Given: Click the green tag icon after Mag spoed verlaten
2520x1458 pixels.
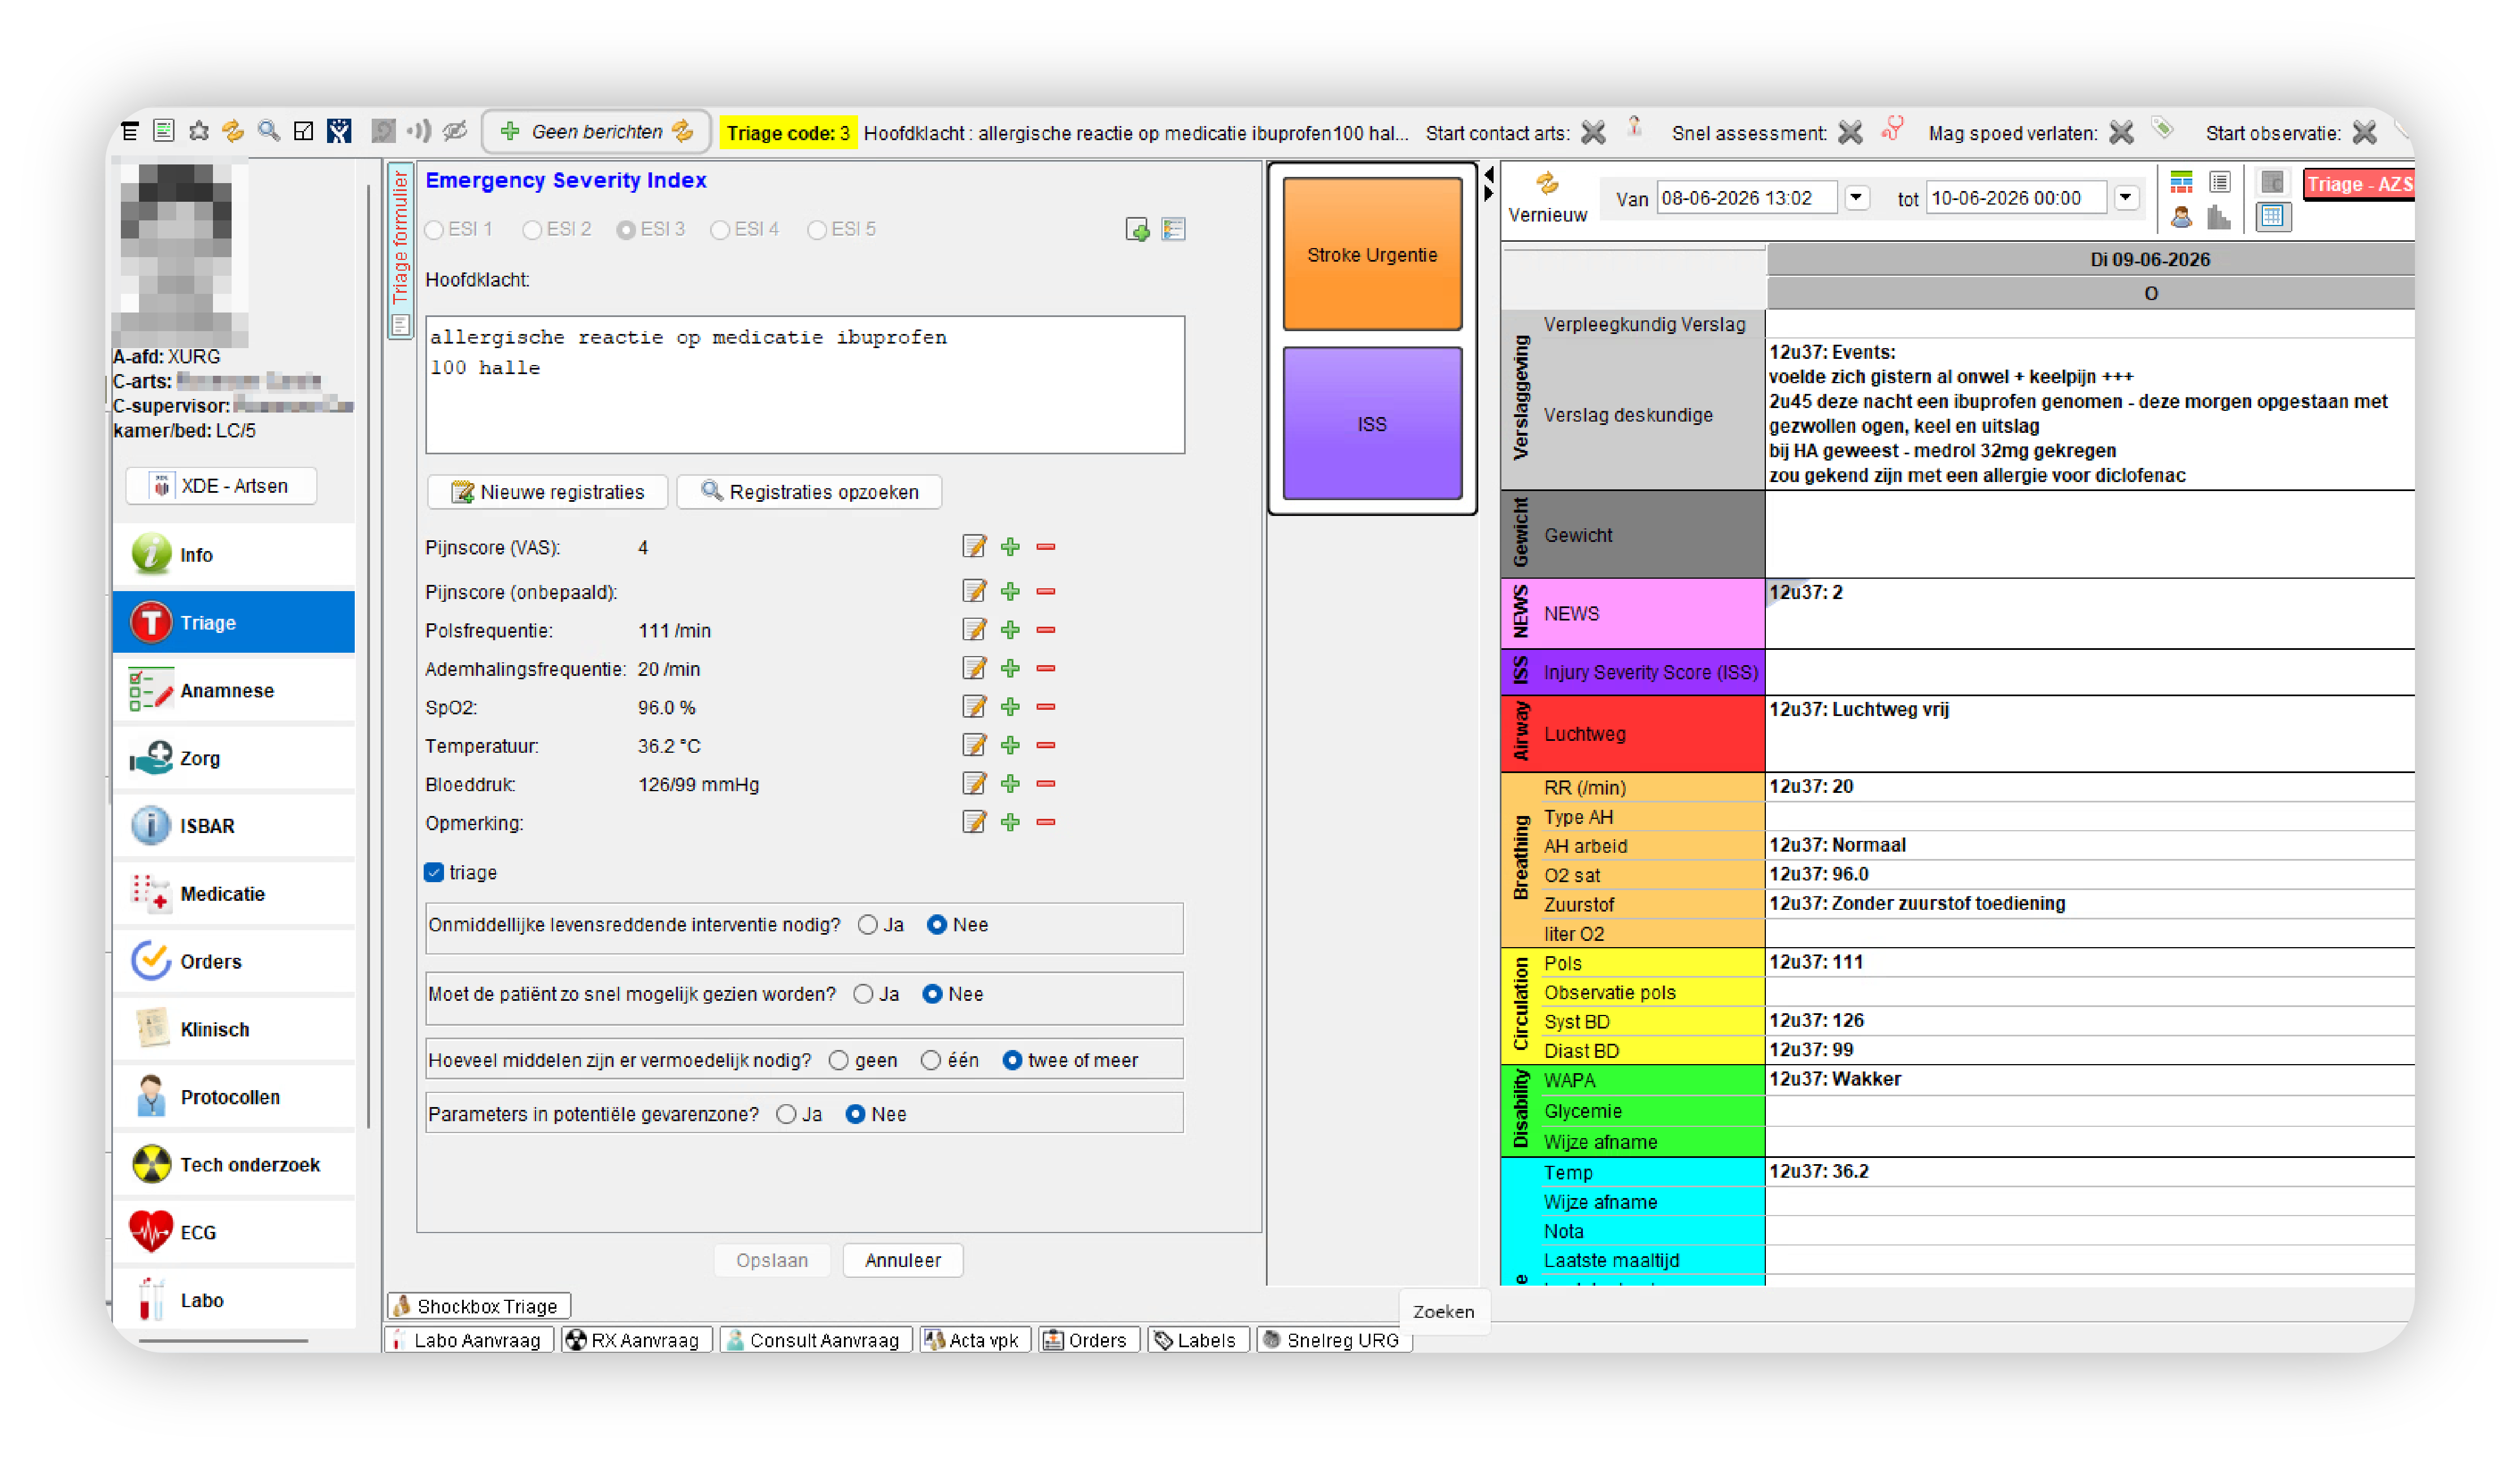Looking at the screenshot, I should [2162, 129].
